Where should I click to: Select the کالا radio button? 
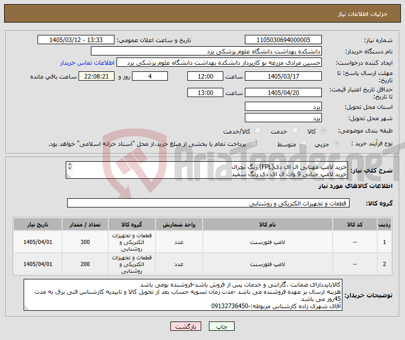(x=323, y=130)
